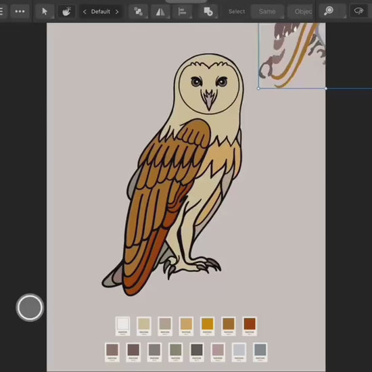The height and width of the screenshot is (372, 372).
Task: Open the three-dots more options menu
Action: 20,11
